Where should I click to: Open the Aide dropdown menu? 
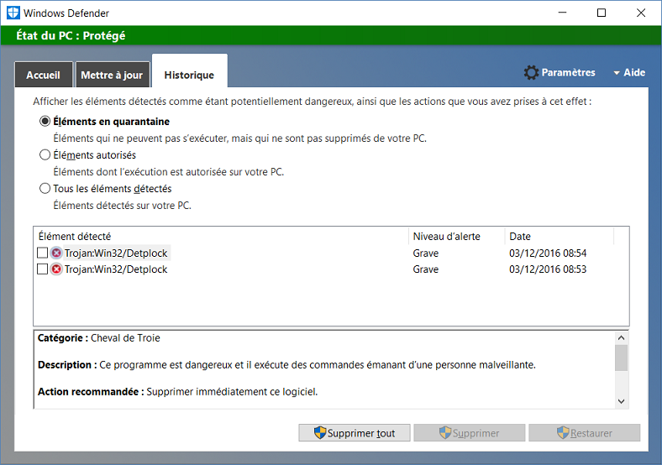click(629, 72)
